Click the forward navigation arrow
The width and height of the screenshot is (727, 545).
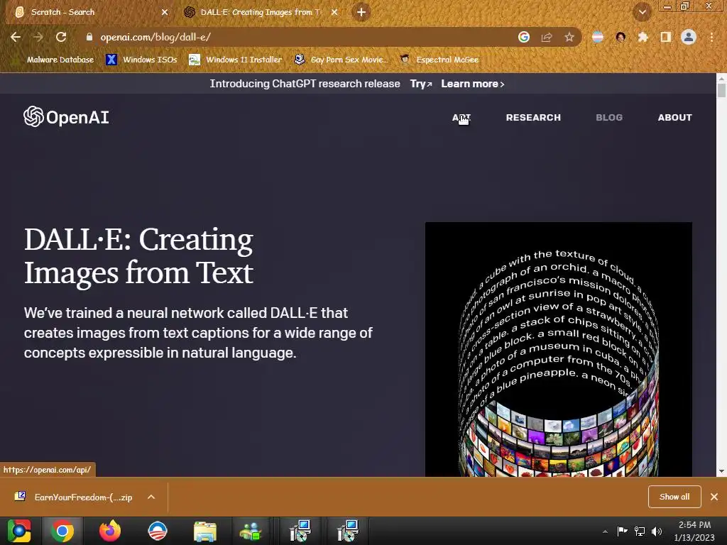pos(38,37)
